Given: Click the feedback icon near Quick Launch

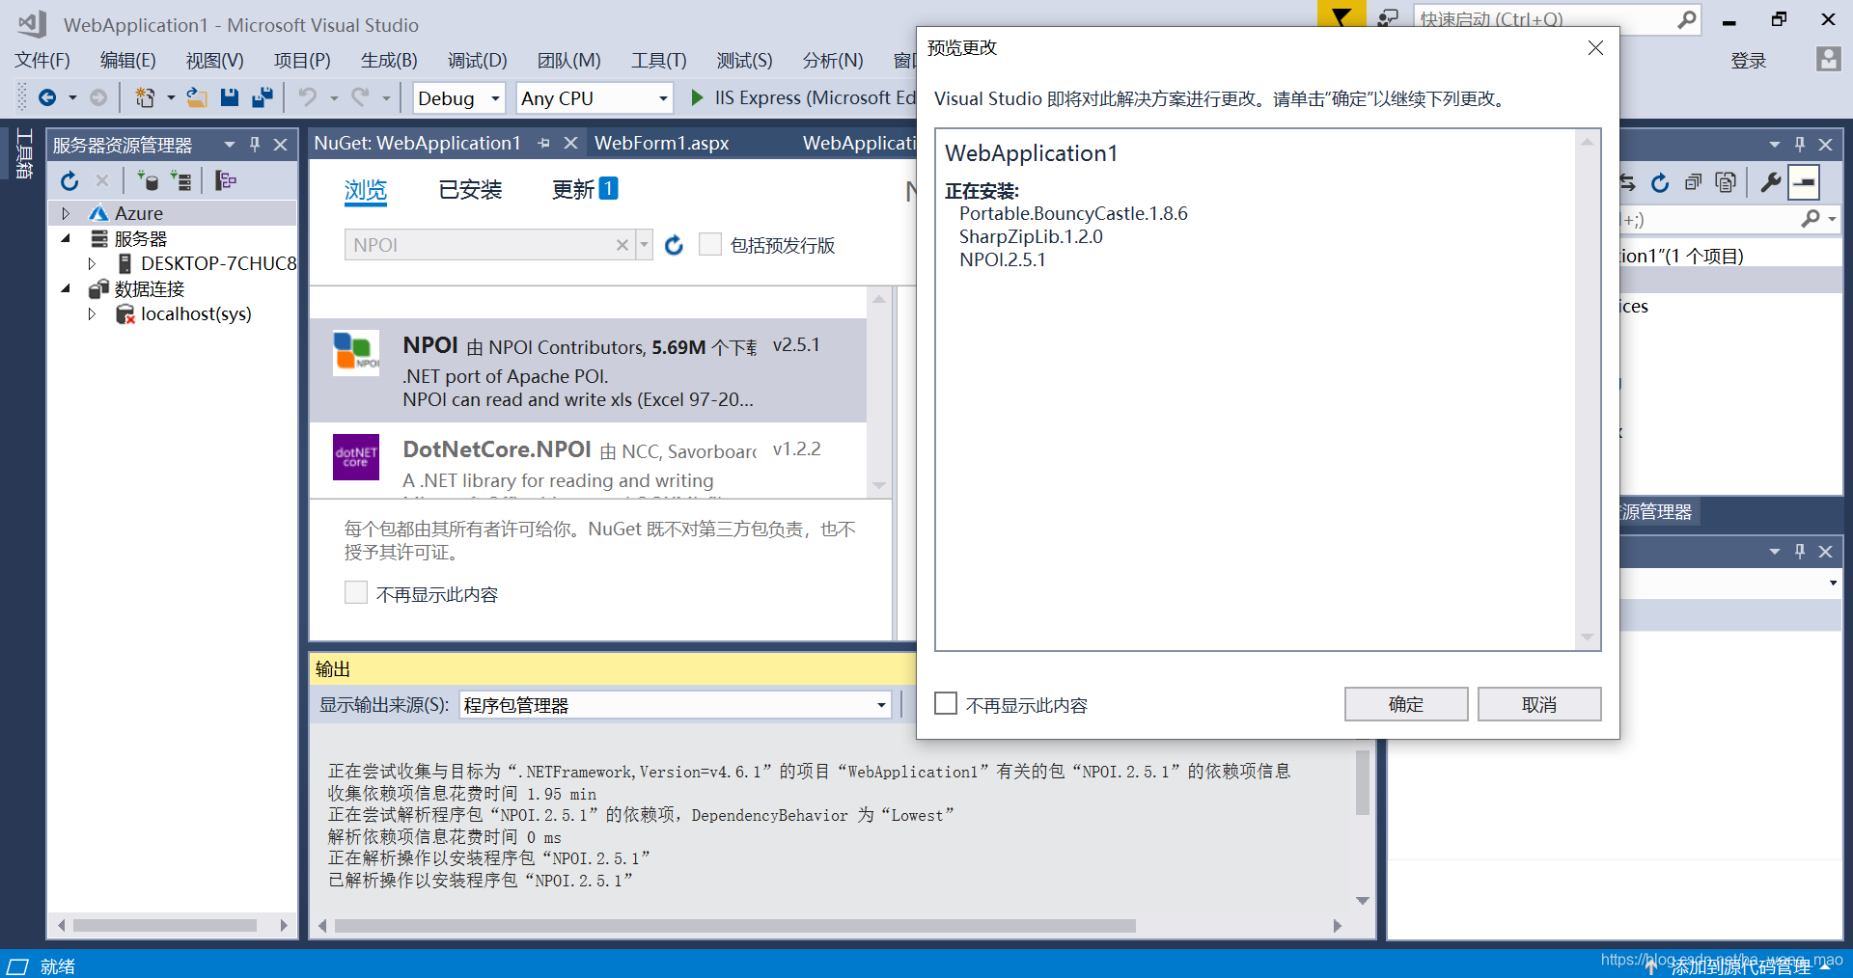Looking at the screenshot, I should click(1388, 18).
